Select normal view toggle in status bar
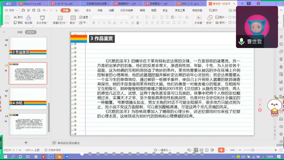The height and width of the screenshot is (160, 284). click(196, 150)
